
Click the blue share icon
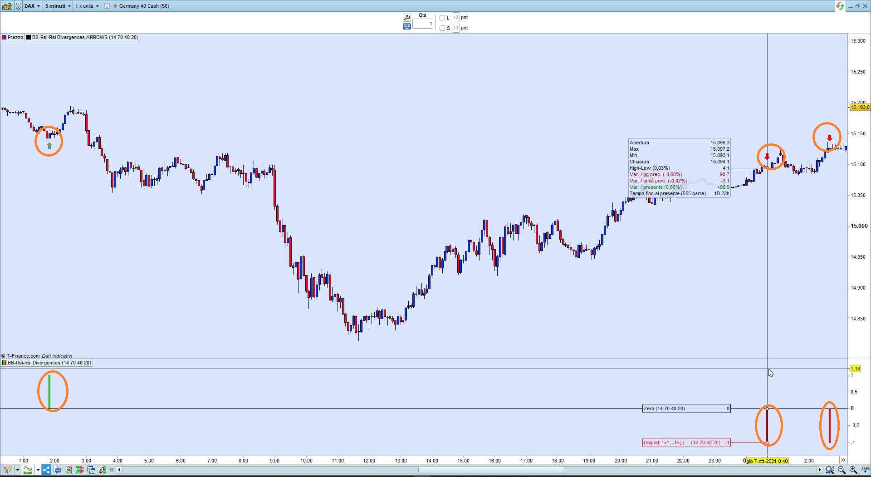pos(46,470)
